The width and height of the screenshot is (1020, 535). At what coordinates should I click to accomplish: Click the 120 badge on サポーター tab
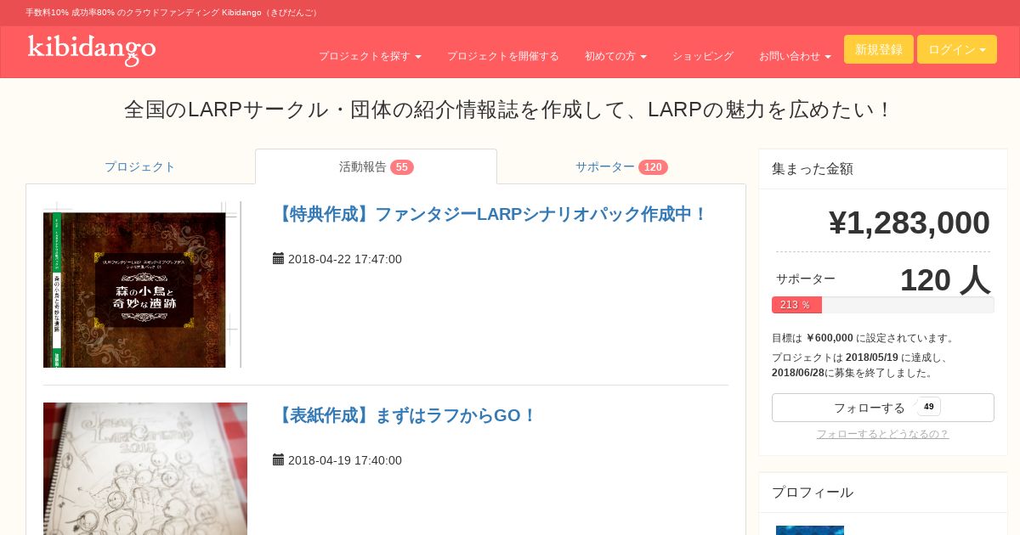click(653, 167)
